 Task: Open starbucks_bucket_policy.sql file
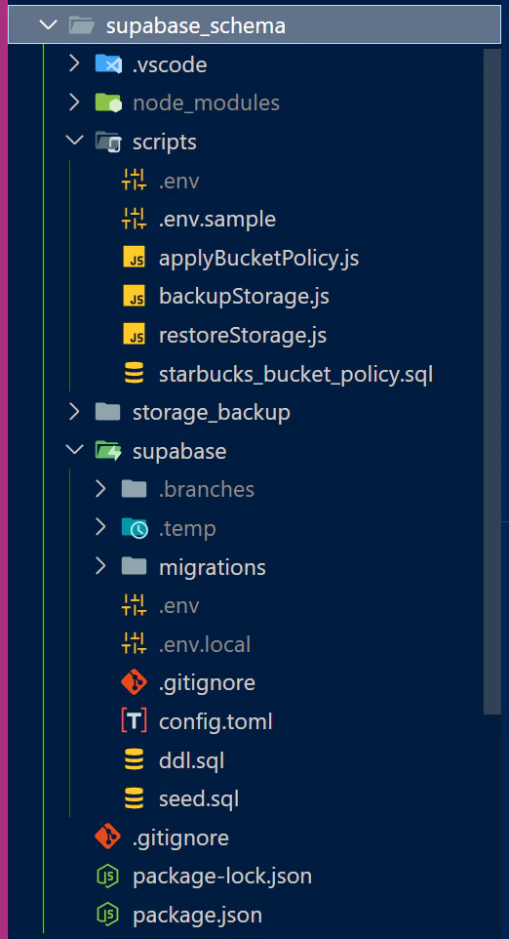[296, 374]
